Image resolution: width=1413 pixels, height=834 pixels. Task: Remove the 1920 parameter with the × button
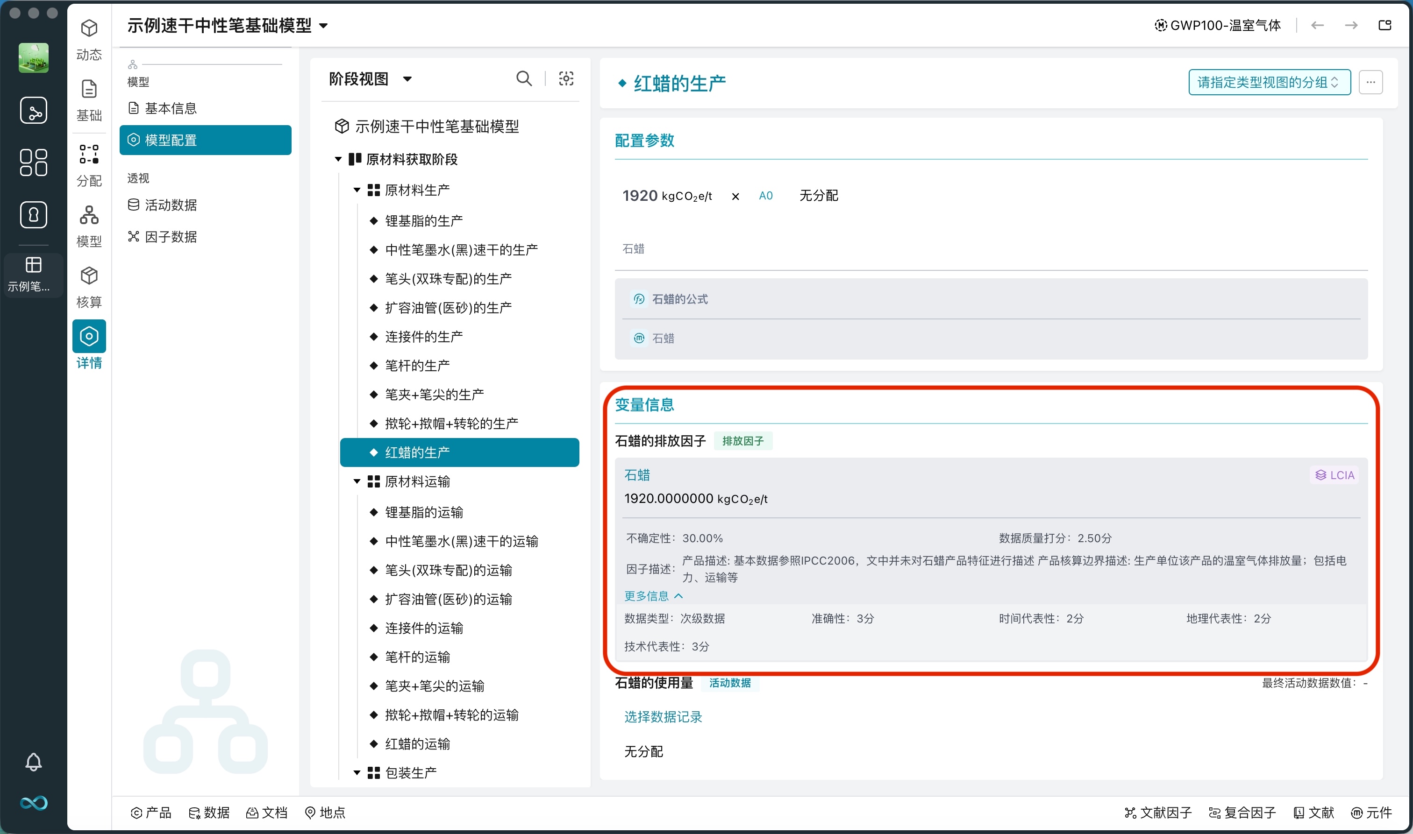pos(735,196)
